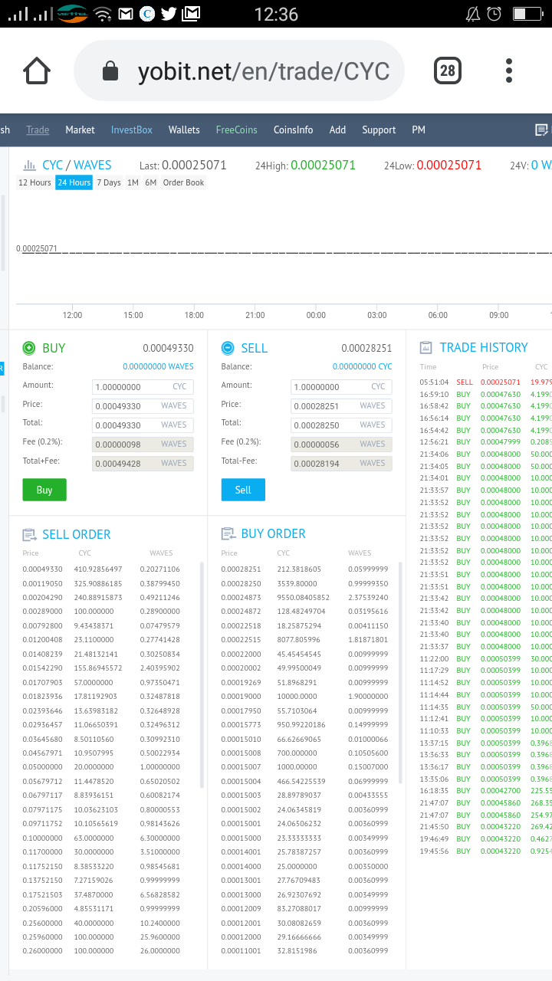Select the 12 Hours chart range
The width and height of the screenshot is (552, 981).
34,182
